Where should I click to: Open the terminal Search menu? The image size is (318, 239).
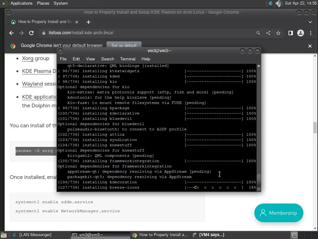[107, 59]
